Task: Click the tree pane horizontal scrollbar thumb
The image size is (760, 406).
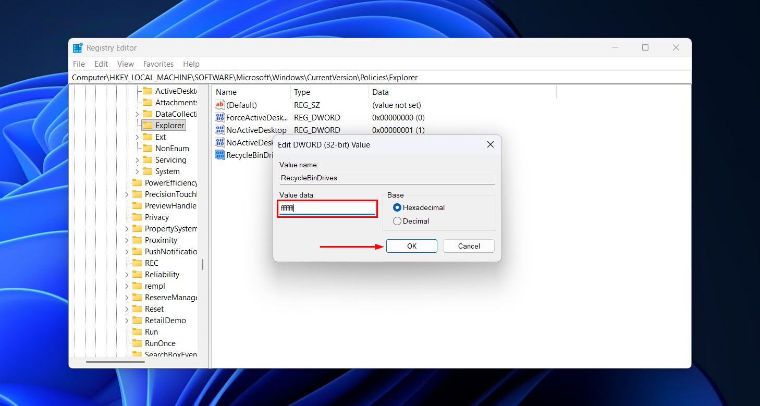Action: 115,362
